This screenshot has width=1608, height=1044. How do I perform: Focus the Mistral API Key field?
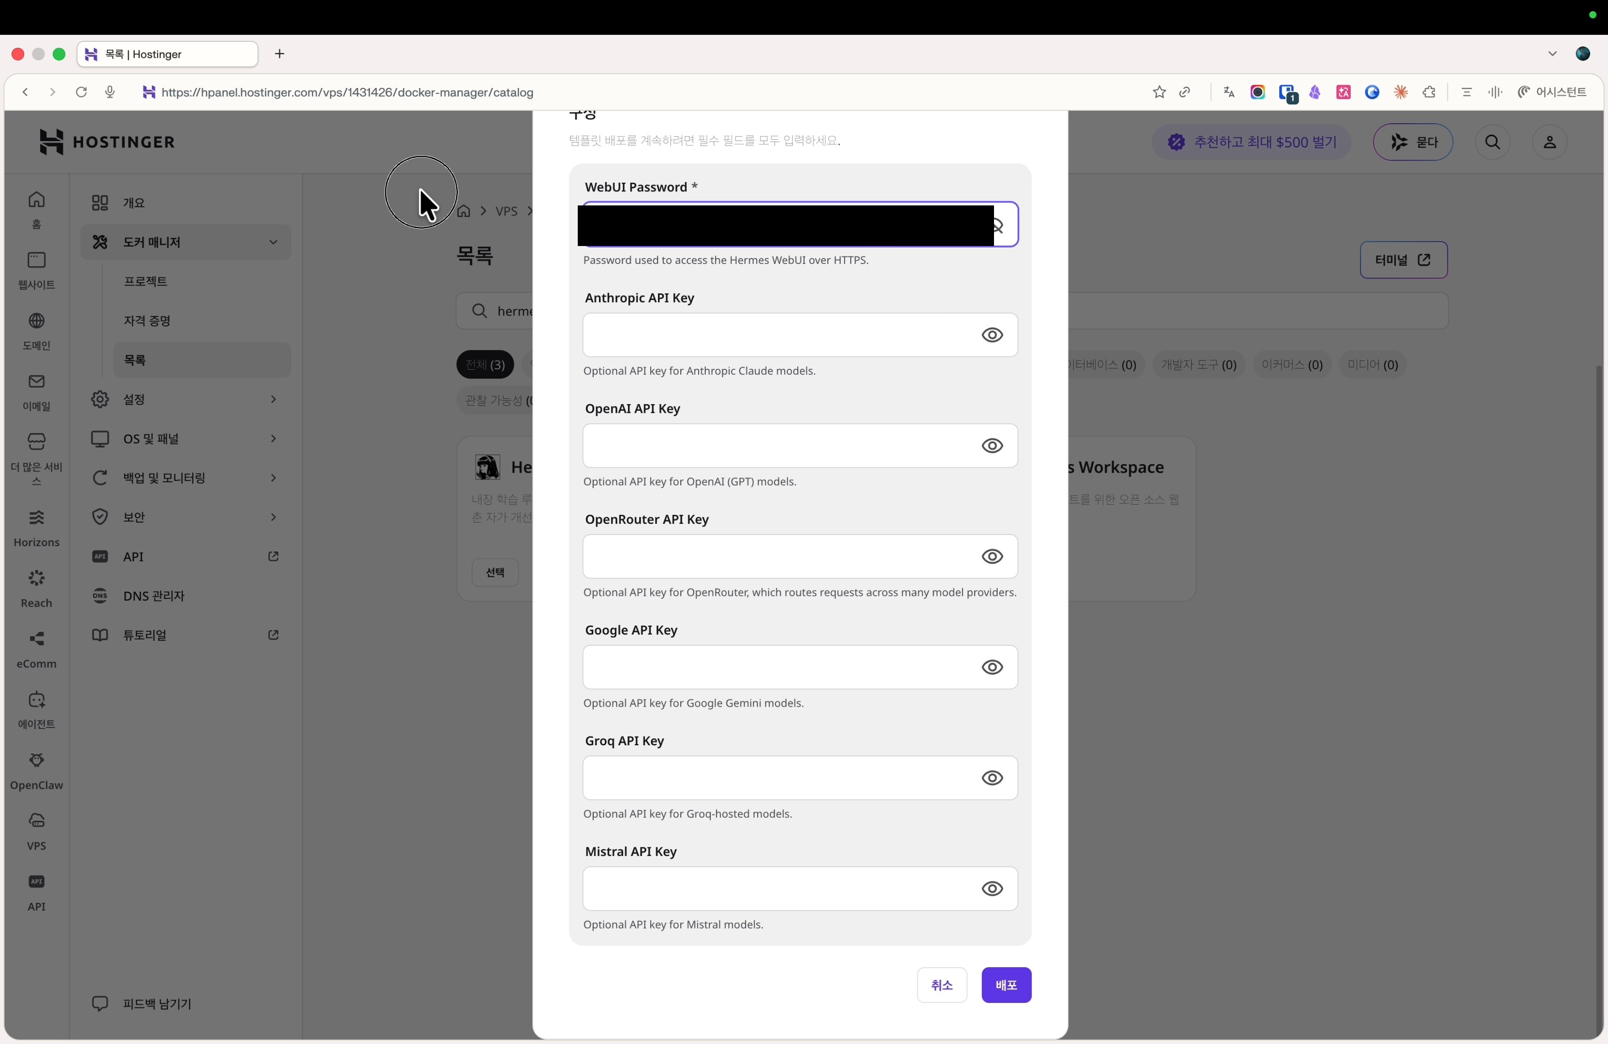tap(800, 889)
